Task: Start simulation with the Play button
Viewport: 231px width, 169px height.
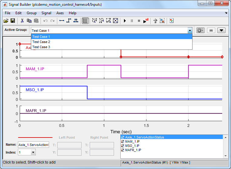Action: coord(125,21)
